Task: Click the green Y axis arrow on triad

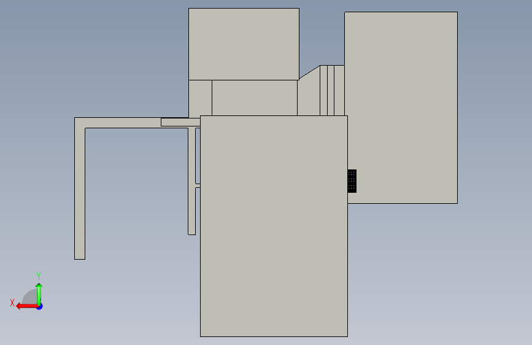Action: (x=39, y=293)
